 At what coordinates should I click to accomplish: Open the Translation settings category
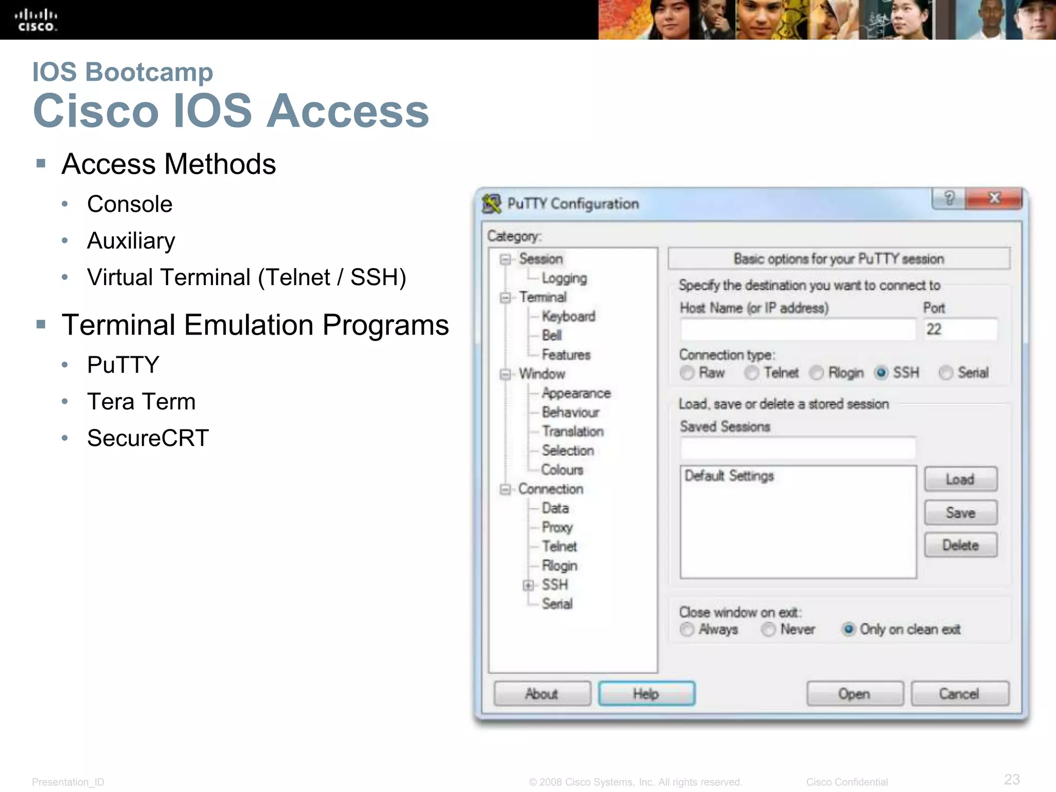coord(572,432)
